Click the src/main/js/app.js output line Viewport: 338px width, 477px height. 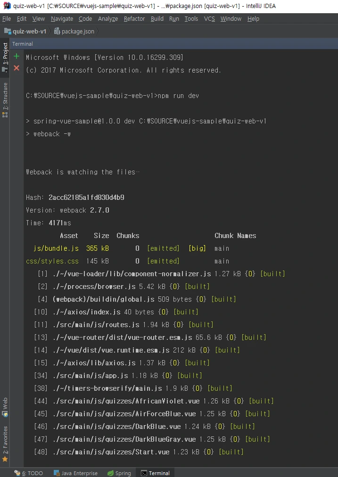click(x=118, y=376)
